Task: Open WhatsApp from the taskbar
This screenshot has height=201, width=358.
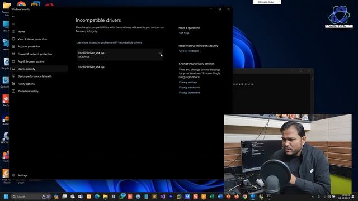Action: click(x=122, y=196)
